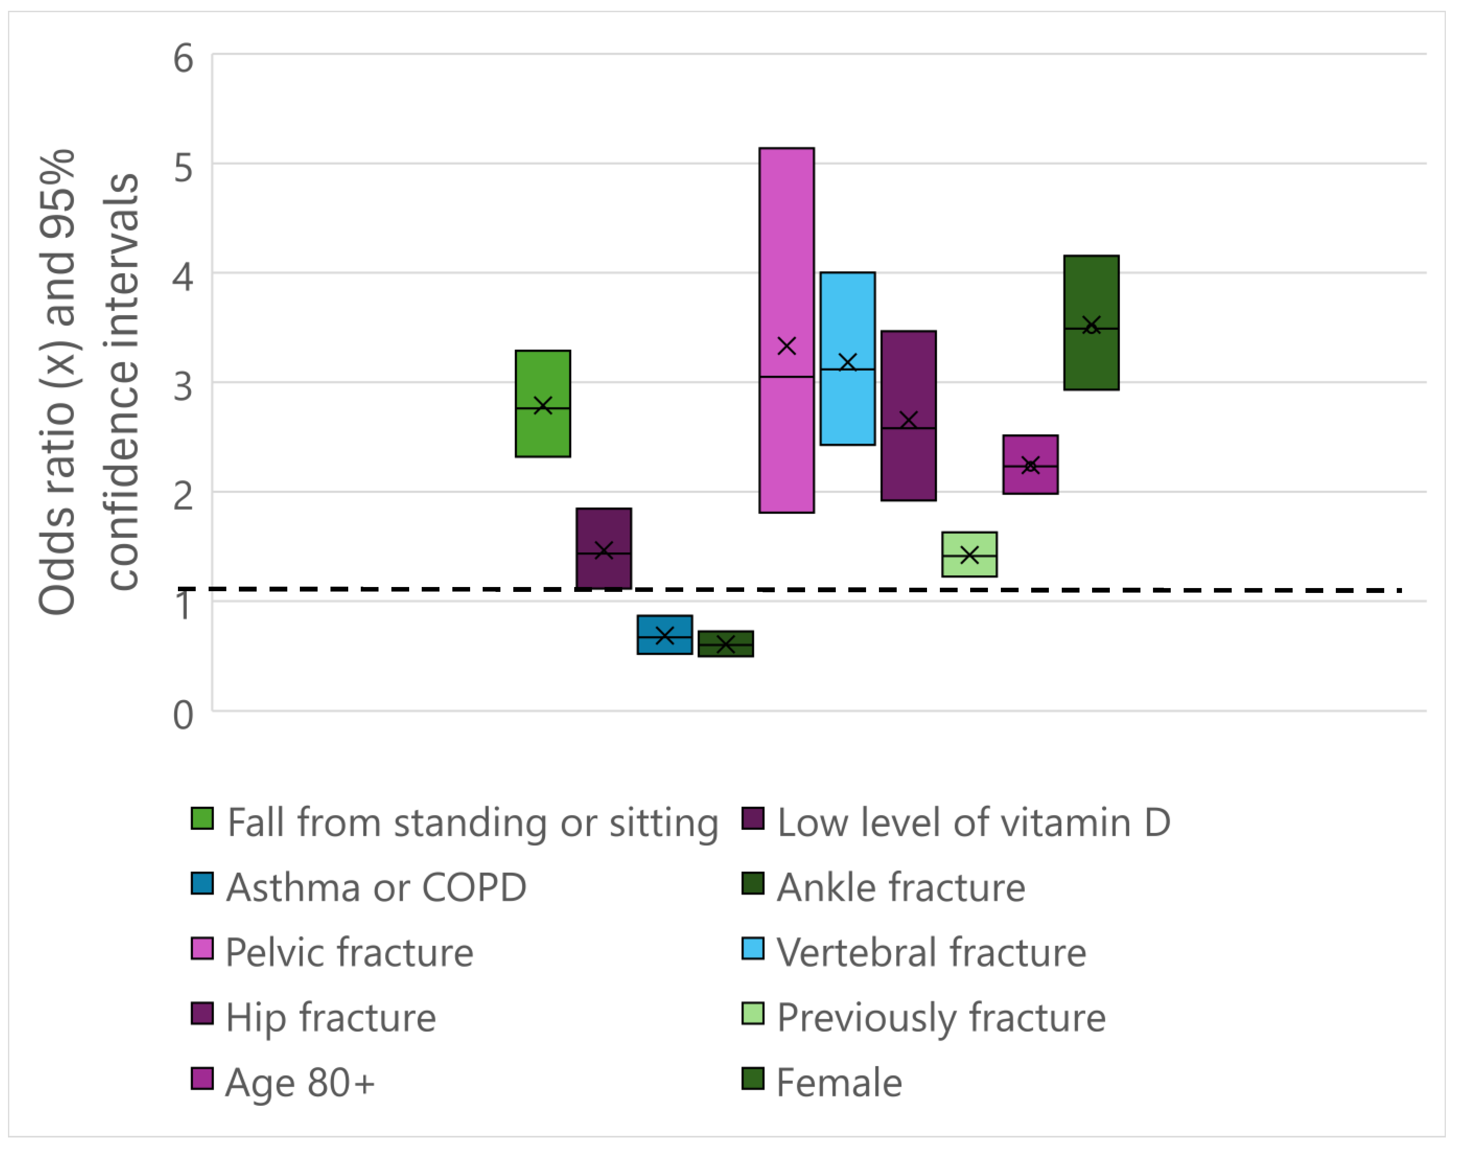Click the Fall from standing legend swatch
The image size is (1457, 1150).
click(202, 819)
